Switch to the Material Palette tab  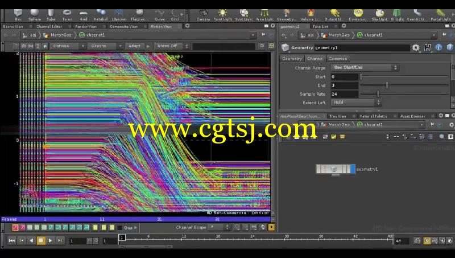coord(373,116)
